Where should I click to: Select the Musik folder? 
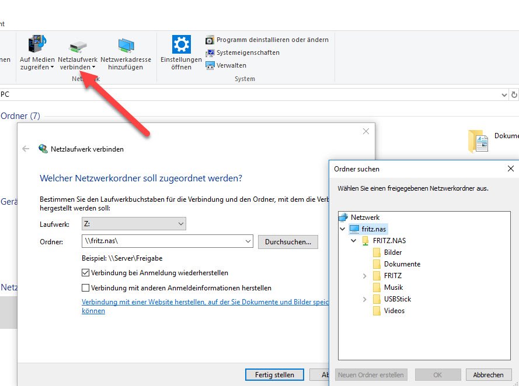point(393,287)
